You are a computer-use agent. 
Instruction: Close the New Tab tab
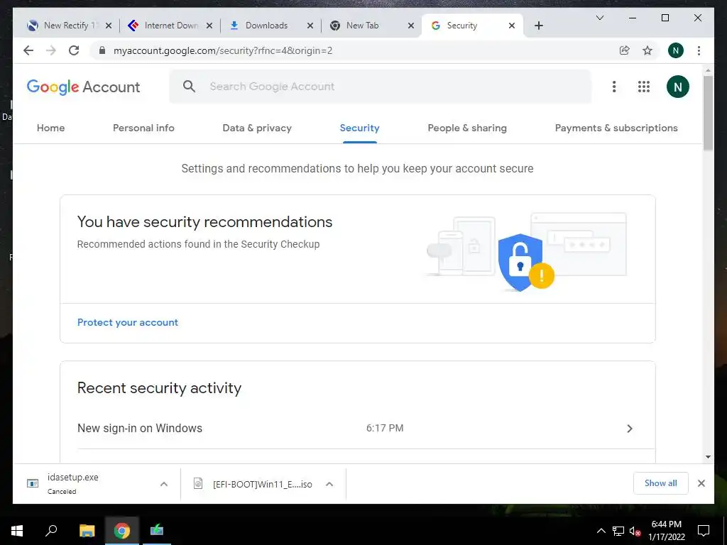coord(411,26)
